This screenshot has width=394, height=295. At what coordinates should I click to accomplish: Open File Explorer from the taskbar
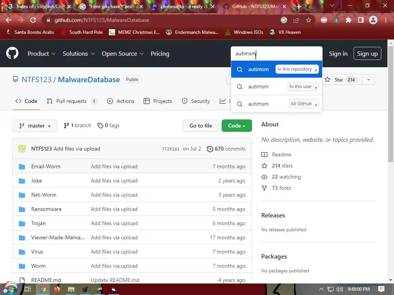coord(71,289)
